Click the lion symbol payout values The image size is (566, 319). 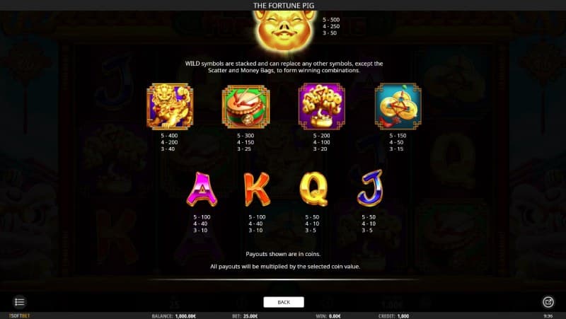click(169, 142)
